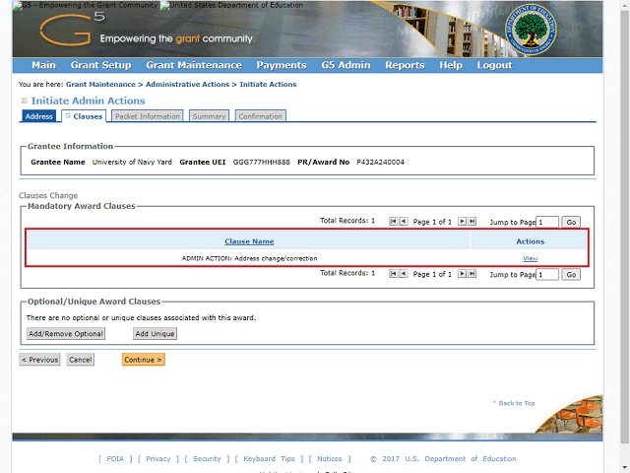The height and width of the screenshot is (473, 630).
Task: Click Grant Maintenance breadcrumb link
Action: (100, 85)
